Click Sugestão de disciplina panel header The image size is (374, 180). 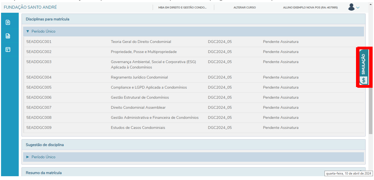[193, 144]
